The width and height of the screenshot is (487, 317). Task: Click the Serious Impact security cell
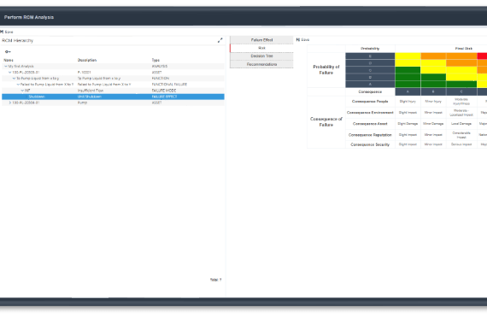tap(461, 144)
